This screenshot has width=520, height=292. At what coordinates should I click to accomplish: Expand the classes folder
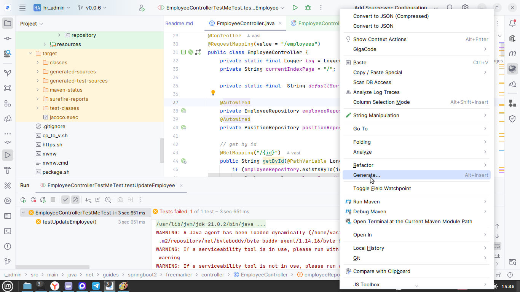38,62
